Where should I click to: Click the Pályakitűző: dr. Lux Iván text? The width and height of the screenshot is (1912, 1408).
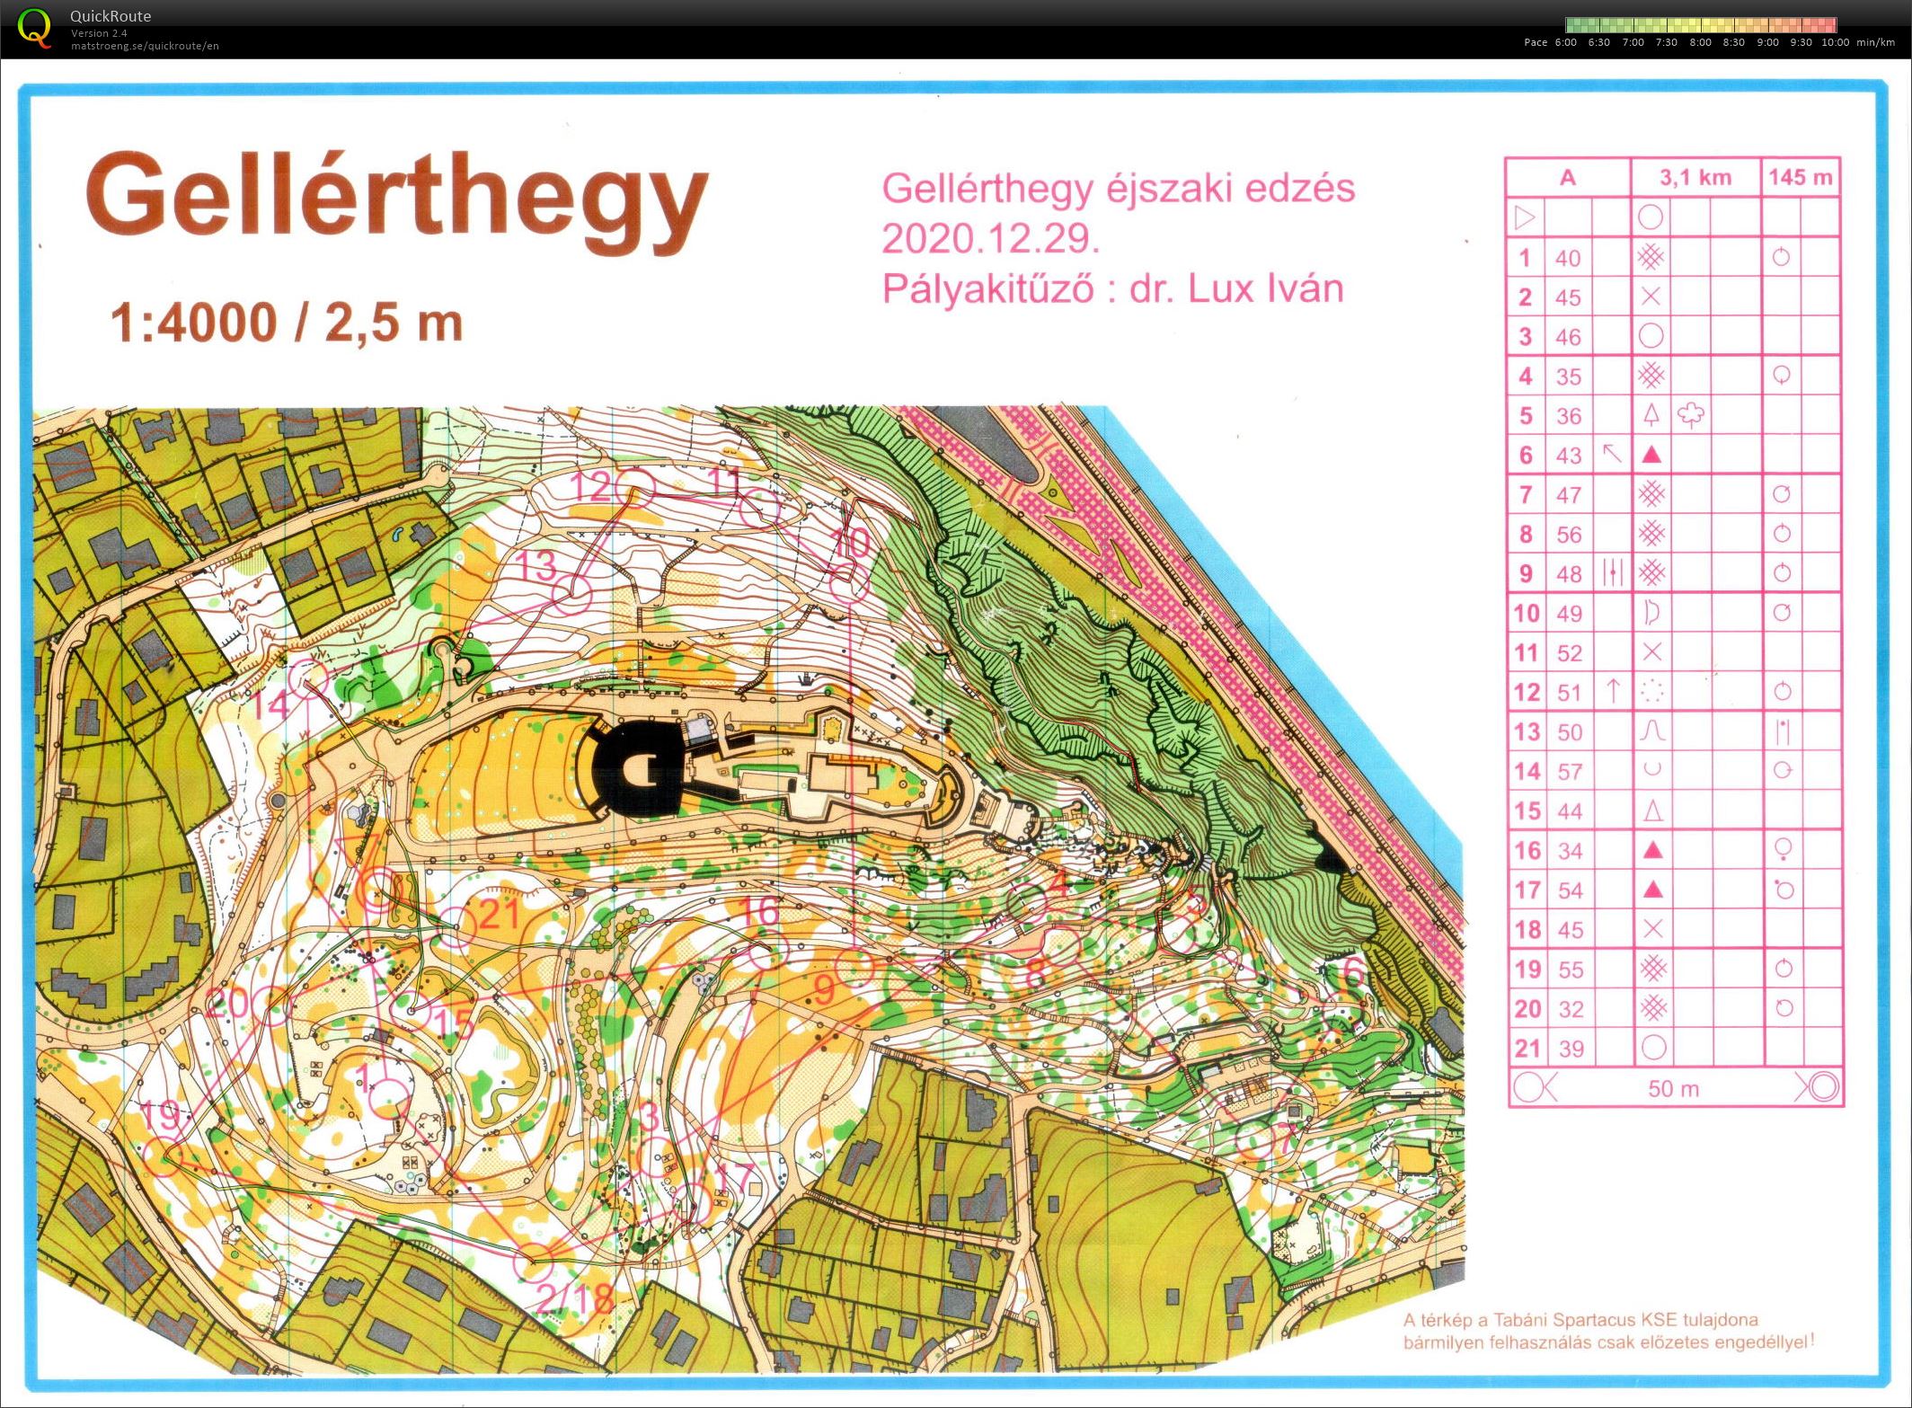coord(1112,289)
